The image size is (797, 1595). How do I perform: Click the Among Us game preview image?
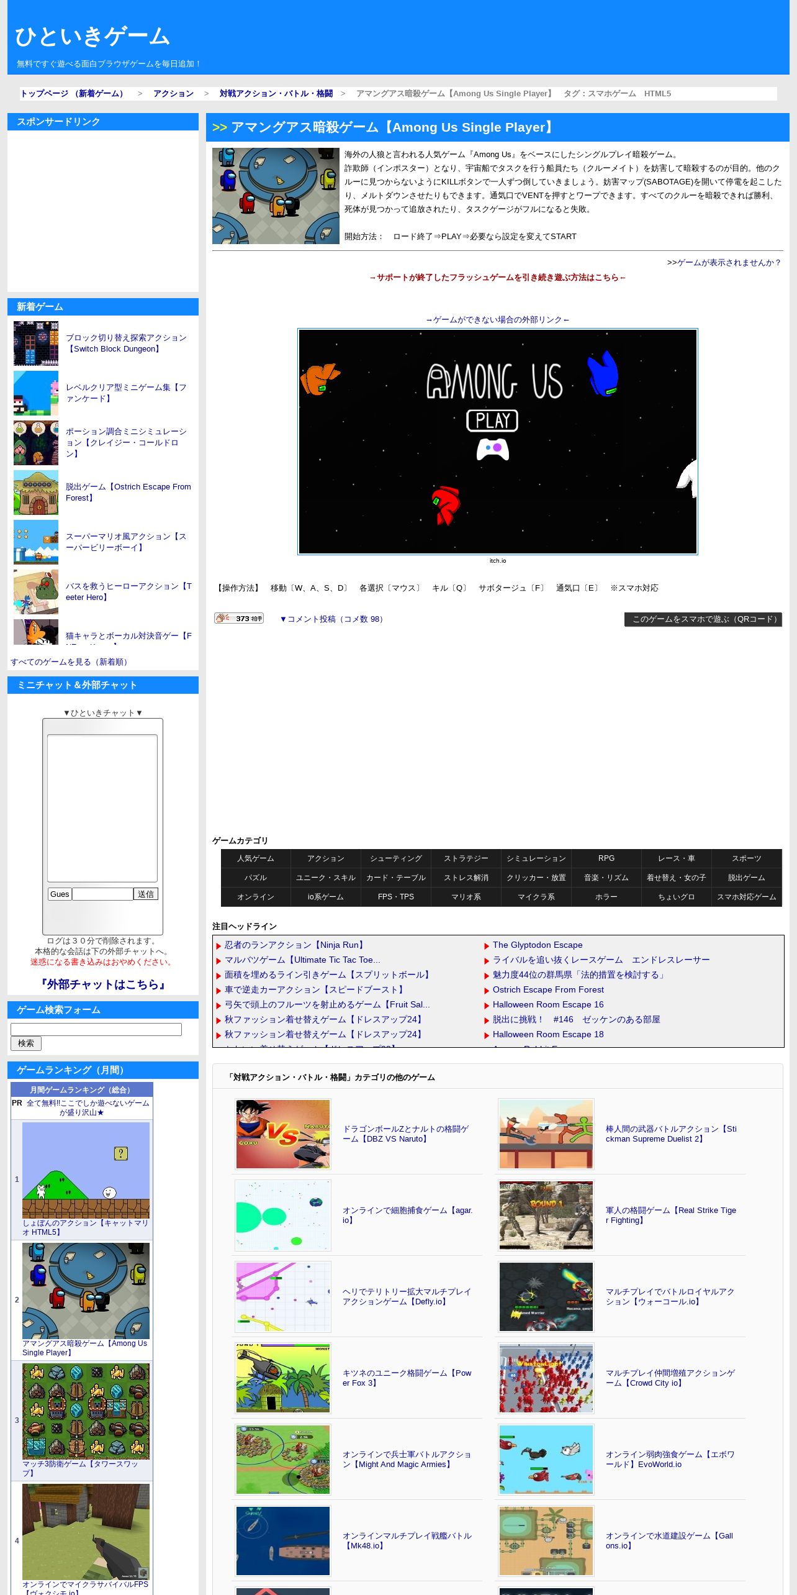276,196
